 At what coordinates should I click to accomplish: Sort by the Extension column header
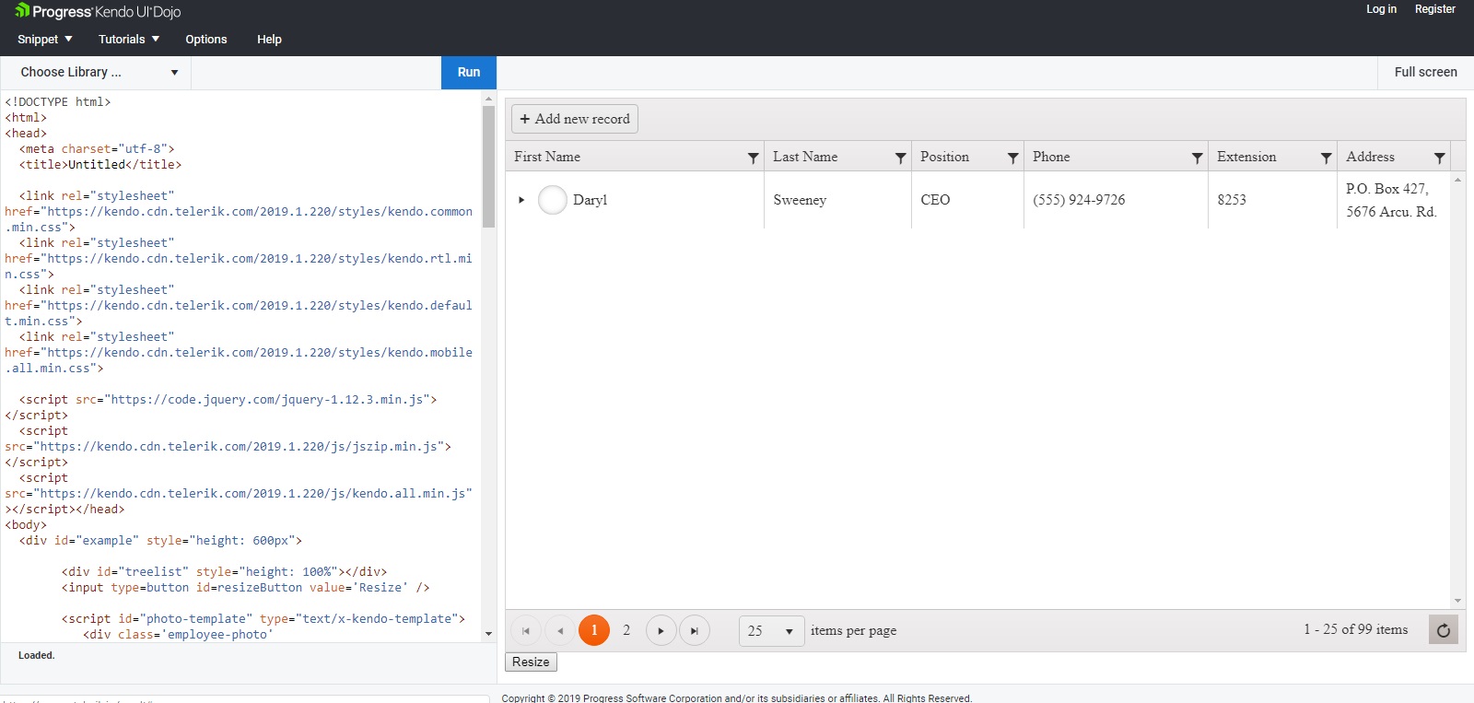click(x=1246, y=158)
